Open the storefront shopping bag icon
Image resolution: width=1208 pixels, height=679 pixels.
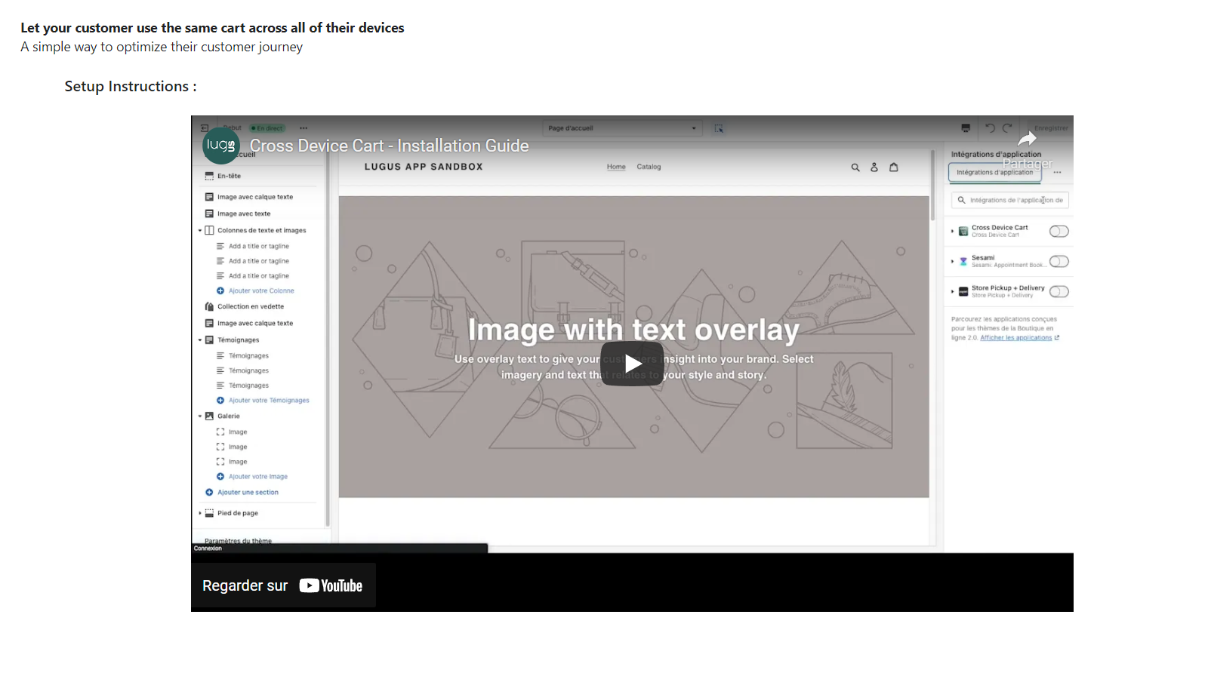tap(894, 167)
